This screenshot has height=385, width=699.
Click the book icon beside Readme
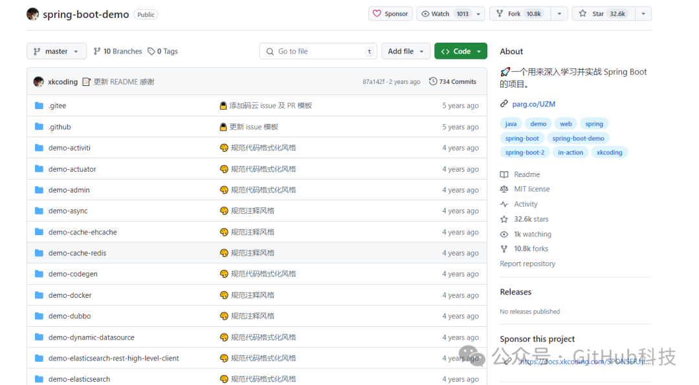click(504, 174)
